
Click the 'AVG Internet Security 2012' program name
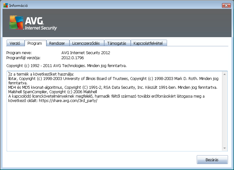click(x=86, y=53)
